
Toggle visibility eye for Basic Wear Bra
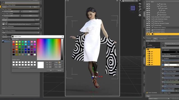pos(147,21)
